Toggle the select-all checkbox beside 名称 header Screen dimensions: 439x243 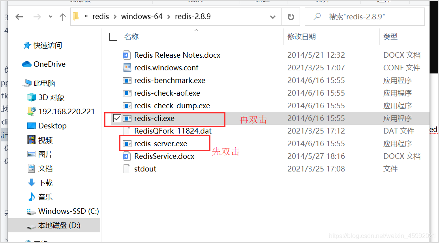click(x=113, y=36)
